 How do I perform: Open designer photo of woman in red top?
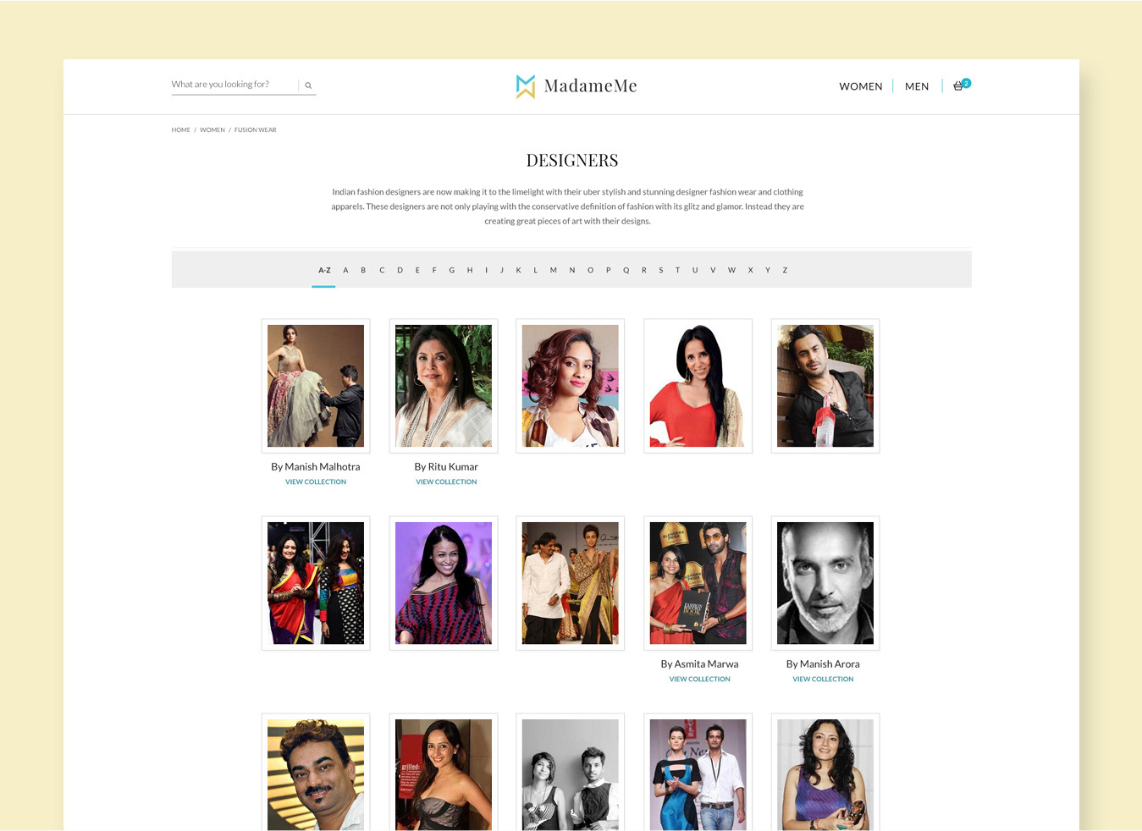[x=698, y=386]
